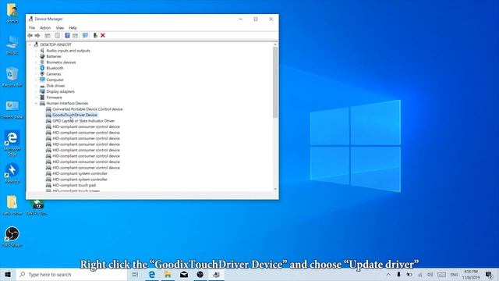Open Microsoft Edge from the taskbar

click(x=152, y=275)
